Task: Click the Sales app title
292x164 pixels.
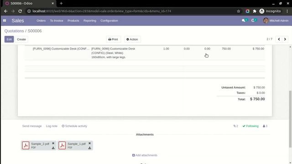Action: (18, 20)
